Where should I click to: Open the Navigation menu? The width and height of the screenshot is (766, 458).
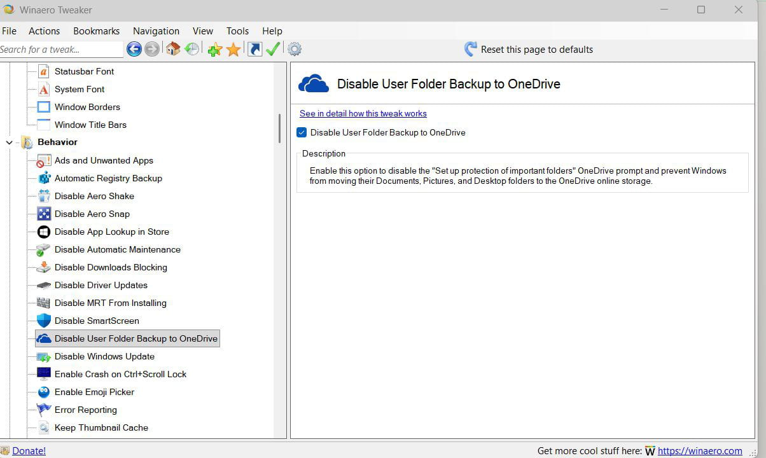[x=156, y=31]
